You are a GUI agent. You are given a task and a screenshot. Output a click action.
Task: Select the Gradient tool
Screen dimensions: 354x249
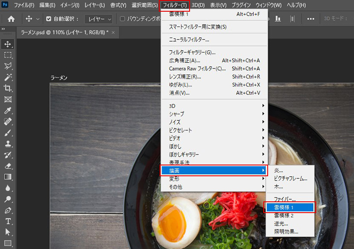pyautogui.click(x=8, y=177)
